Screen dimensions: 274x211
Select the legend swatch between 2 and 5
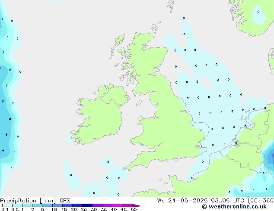tap(37, 205)
